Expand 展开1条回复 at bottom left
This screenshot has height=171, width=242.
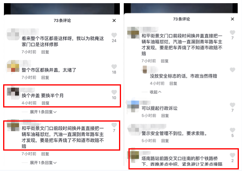coord(43,163)
